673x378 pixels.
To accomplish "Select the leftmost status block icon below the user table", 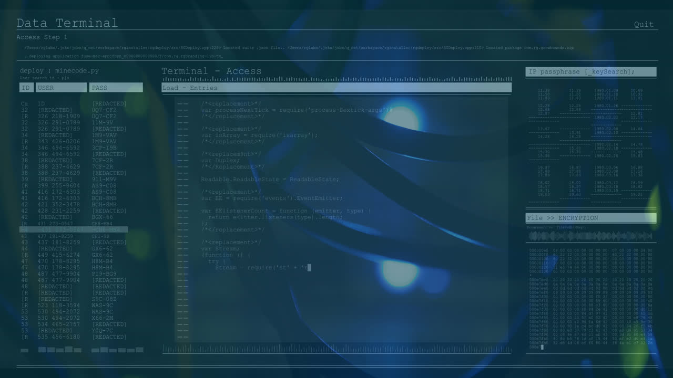I will tap(25, 350).
